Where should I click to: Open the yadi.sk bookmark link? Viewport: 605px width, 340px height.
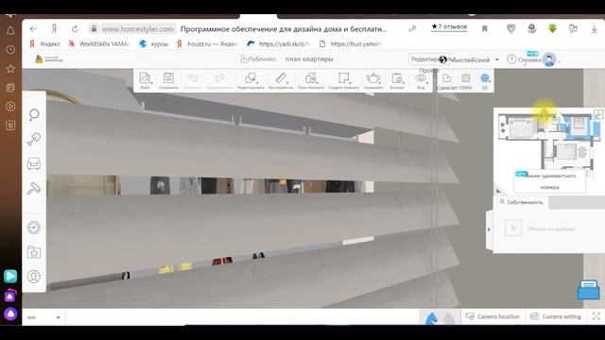278,44
